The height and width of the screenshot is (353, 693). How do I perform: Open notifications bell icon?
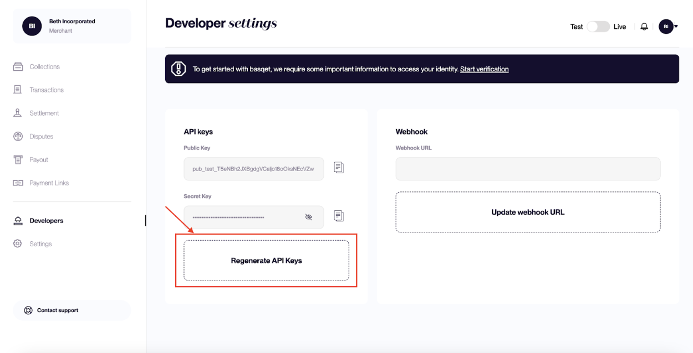point(644,27)
